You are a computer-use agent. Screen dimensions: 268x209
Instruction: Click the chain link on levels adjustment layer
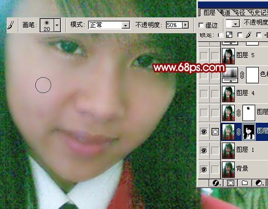tap(242, 75)
